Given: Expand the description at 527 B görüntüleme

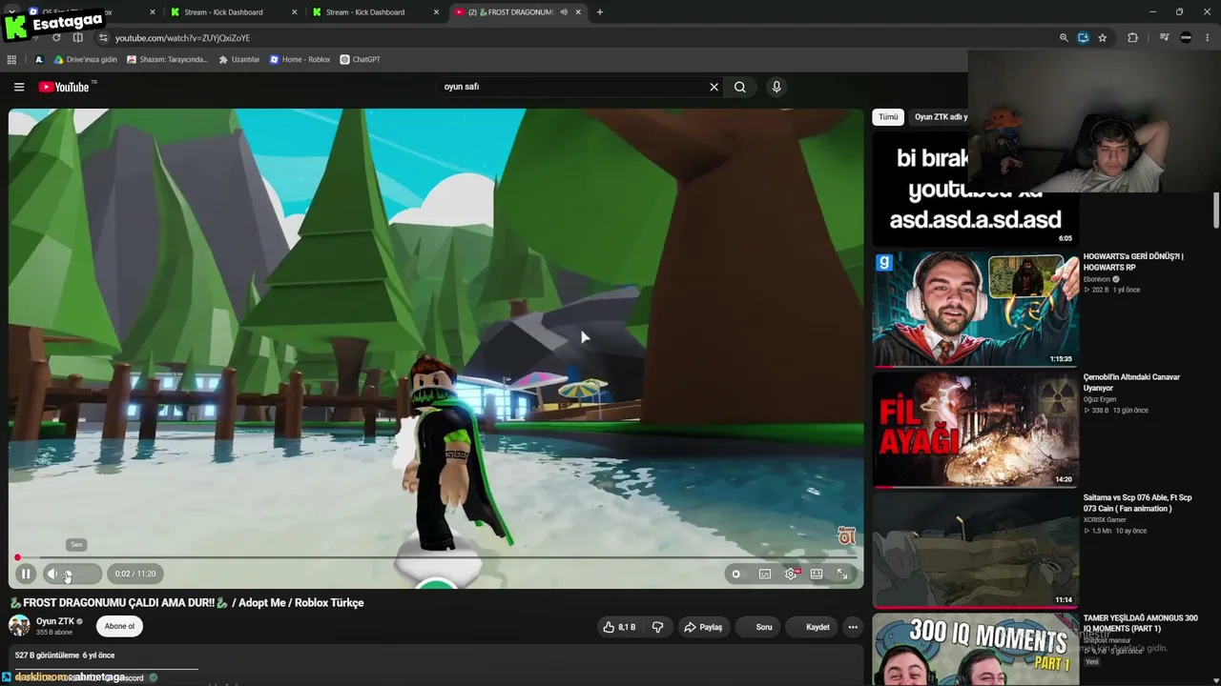Looking at the screenshot, I should [x=65, y=656].
